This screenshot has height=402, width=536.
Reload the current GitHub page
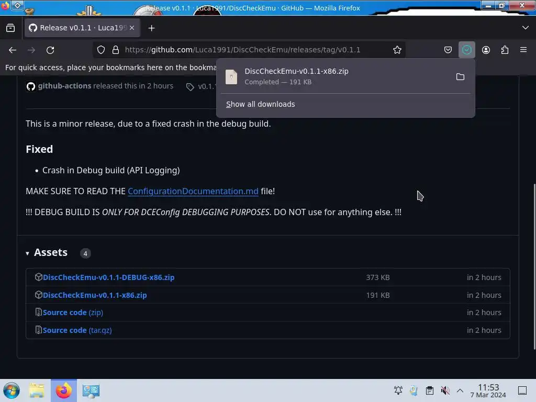50,50
